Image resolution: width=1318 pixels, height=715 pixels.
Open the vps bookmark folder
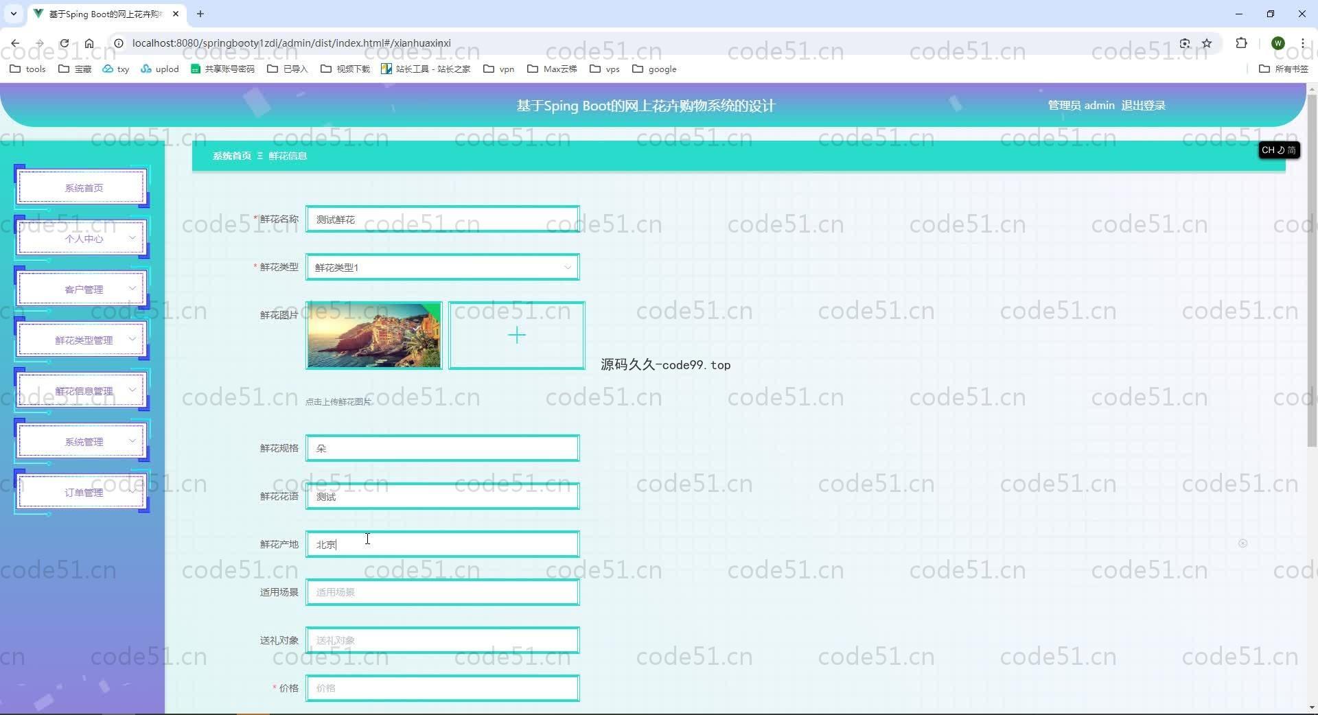[605, 69]
